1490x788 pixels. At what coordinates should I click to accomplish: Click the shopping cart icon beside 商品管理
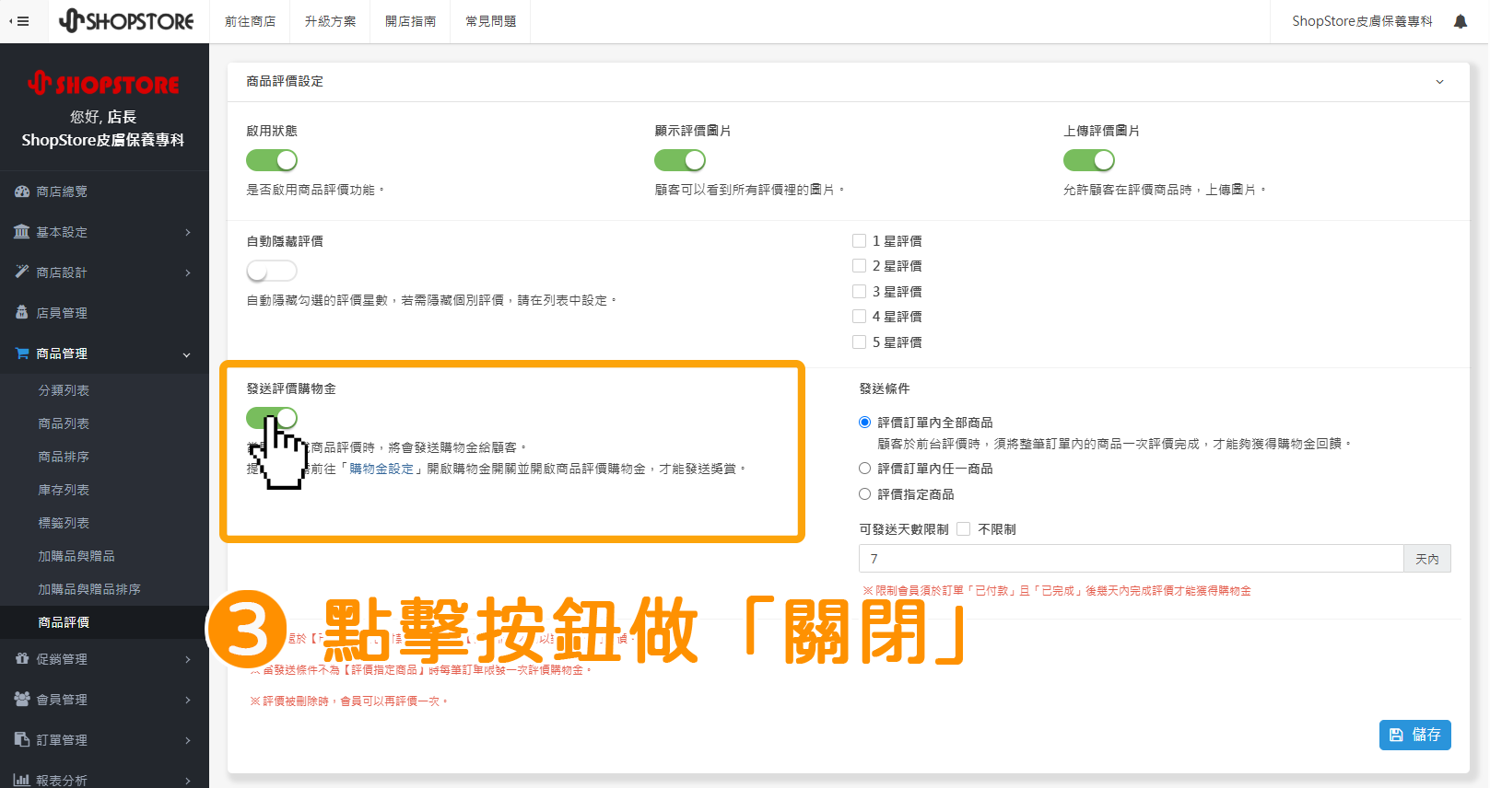click(22, 353)
